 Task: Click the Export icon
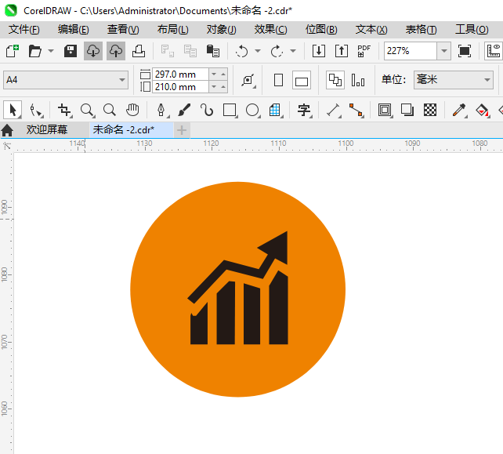(342, 51)
